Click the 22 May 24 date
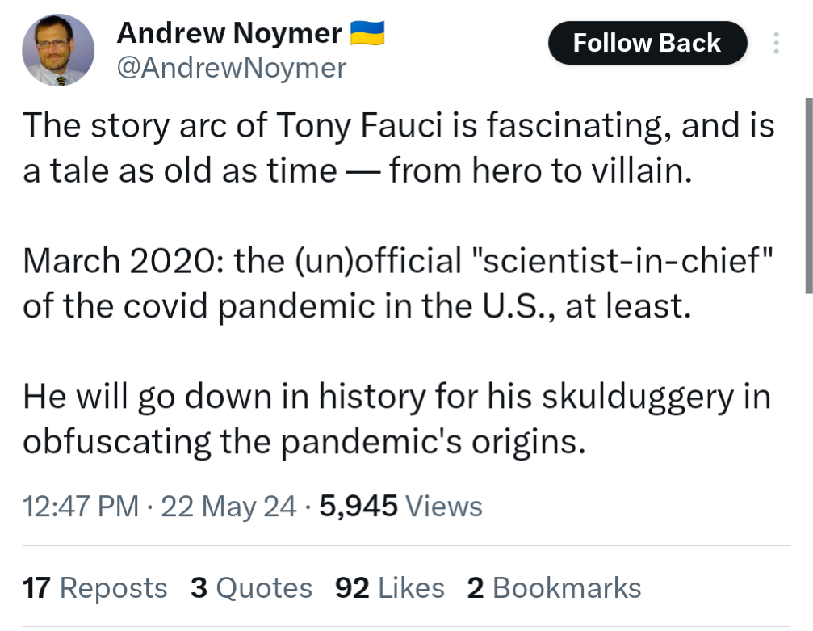This screenshot has height=631, width=813. 229,507
